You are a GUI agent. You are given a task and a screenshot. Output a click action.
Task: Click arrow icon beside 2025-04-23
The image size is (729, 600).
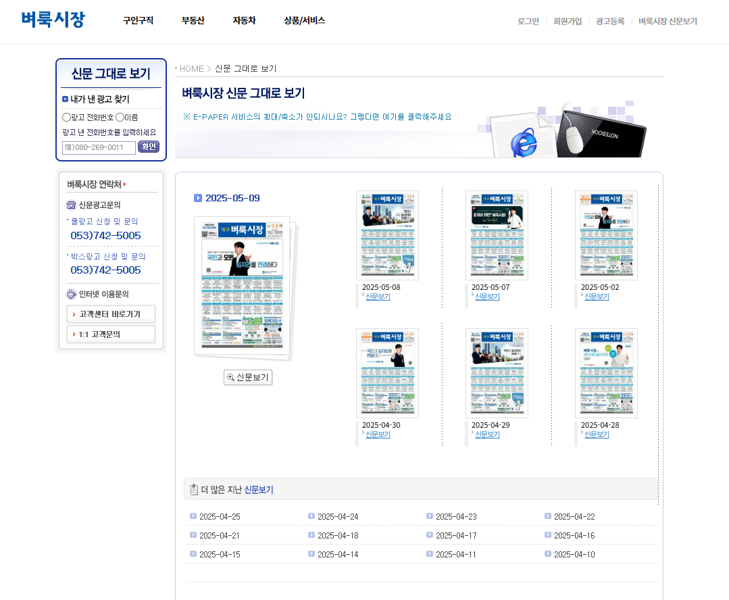pyautogui.click(x=430, y=516)
